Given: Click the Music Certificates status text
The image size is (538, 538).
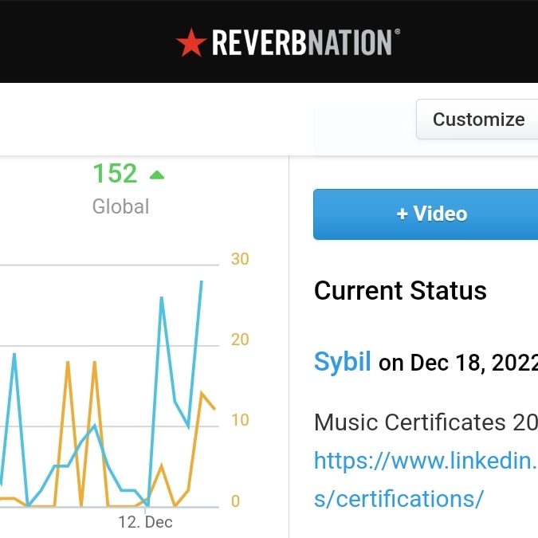Looking at the screenshot, I should 426,422.
